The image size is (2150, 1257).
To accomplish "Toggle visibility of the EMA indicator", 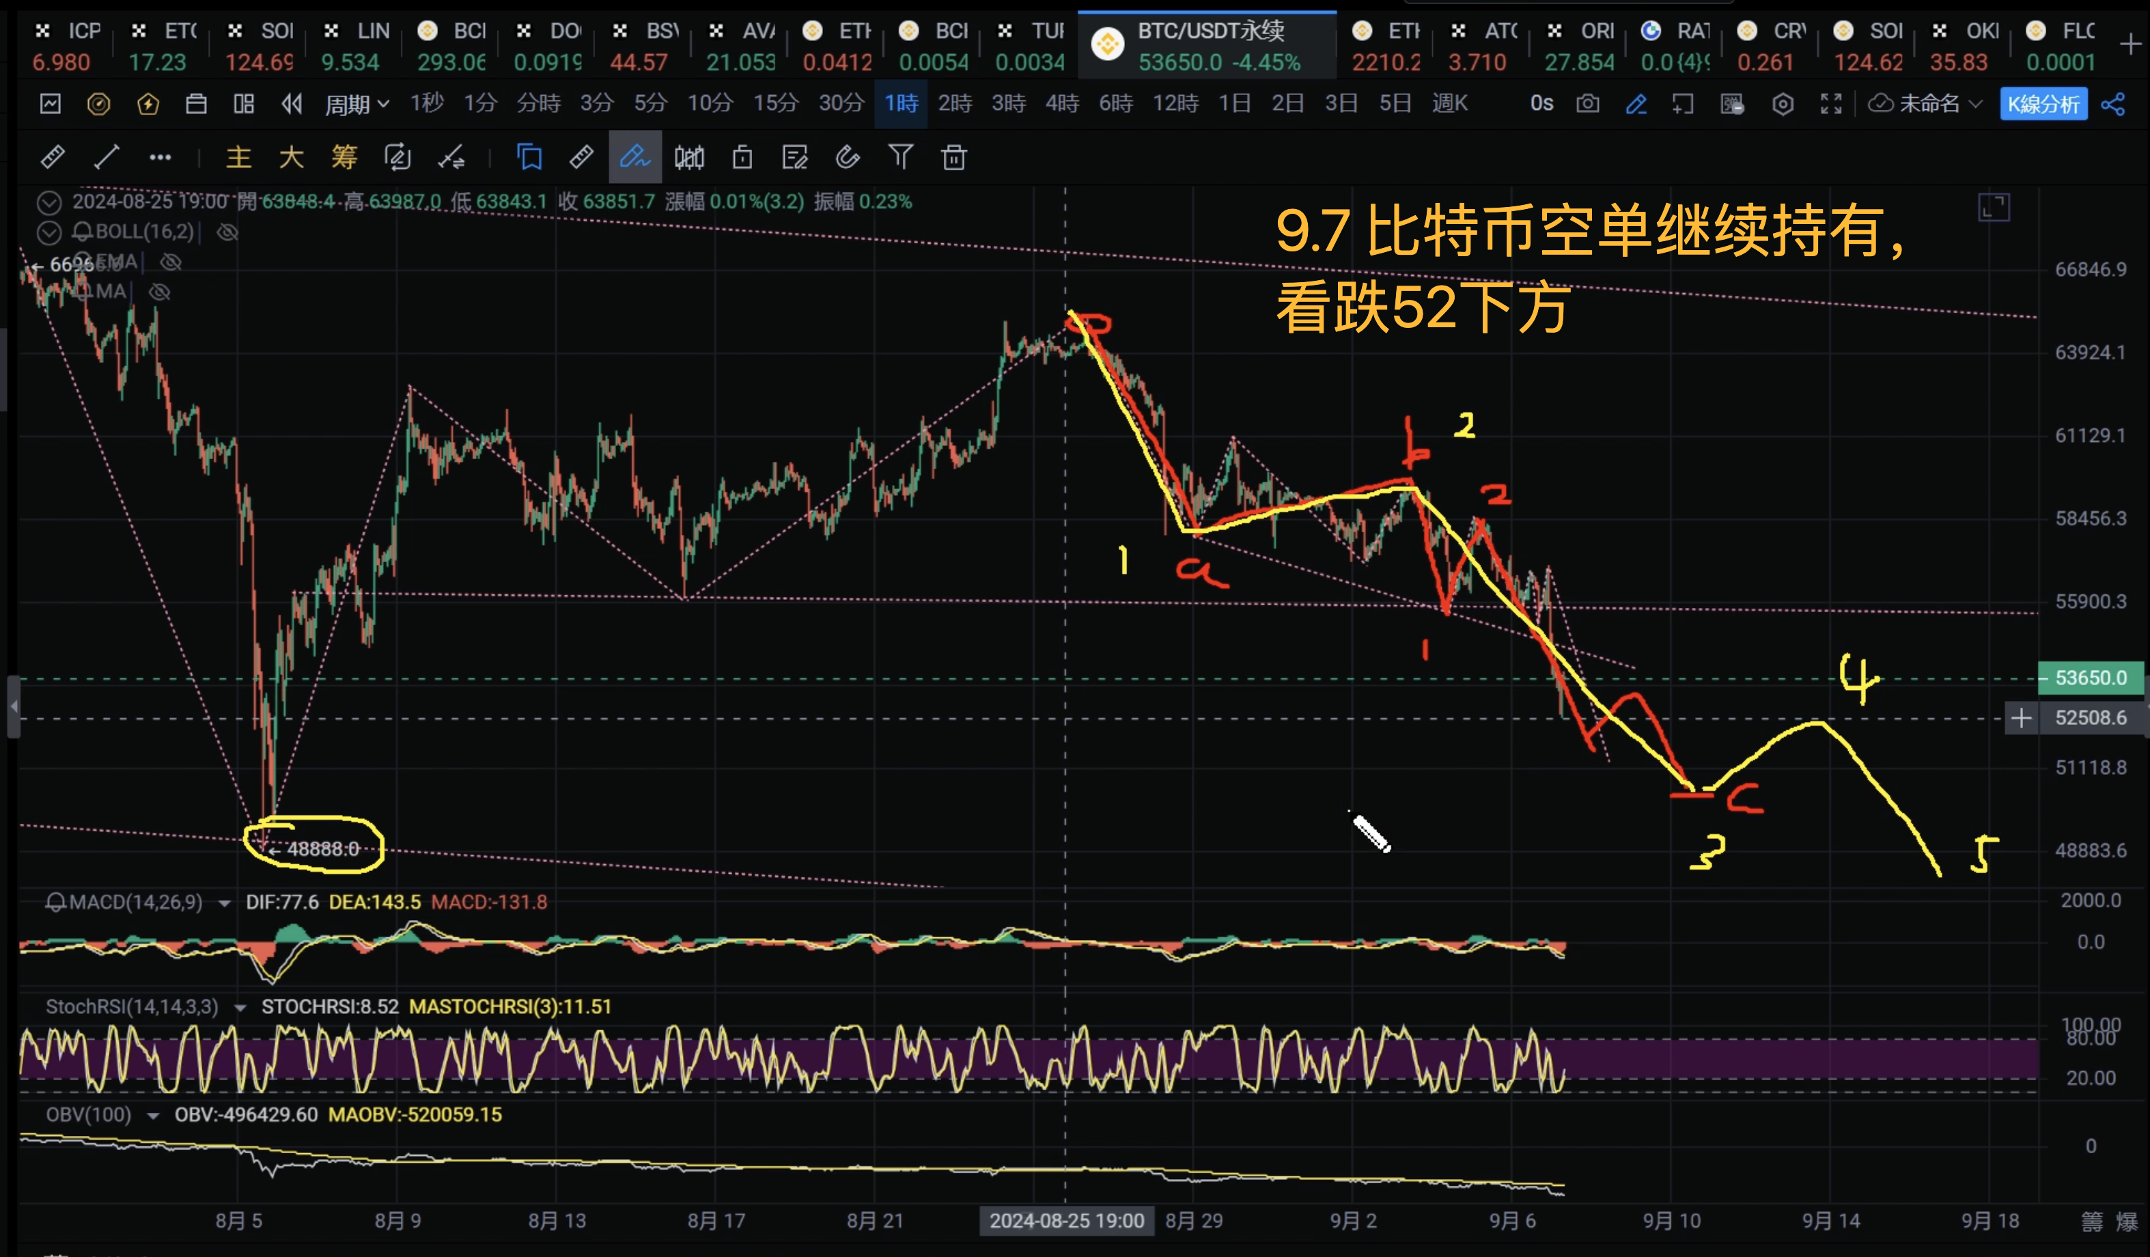I will coord(171,262).
